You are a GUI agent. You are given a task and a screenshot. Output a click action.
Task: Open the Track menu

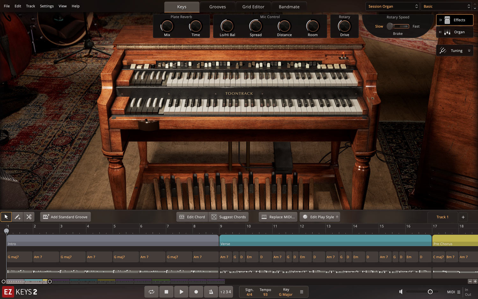click(31, 6)
